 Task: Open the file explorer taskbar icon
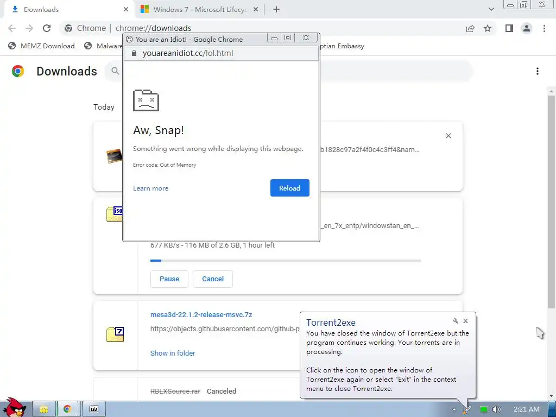click(x=44, y=409)
